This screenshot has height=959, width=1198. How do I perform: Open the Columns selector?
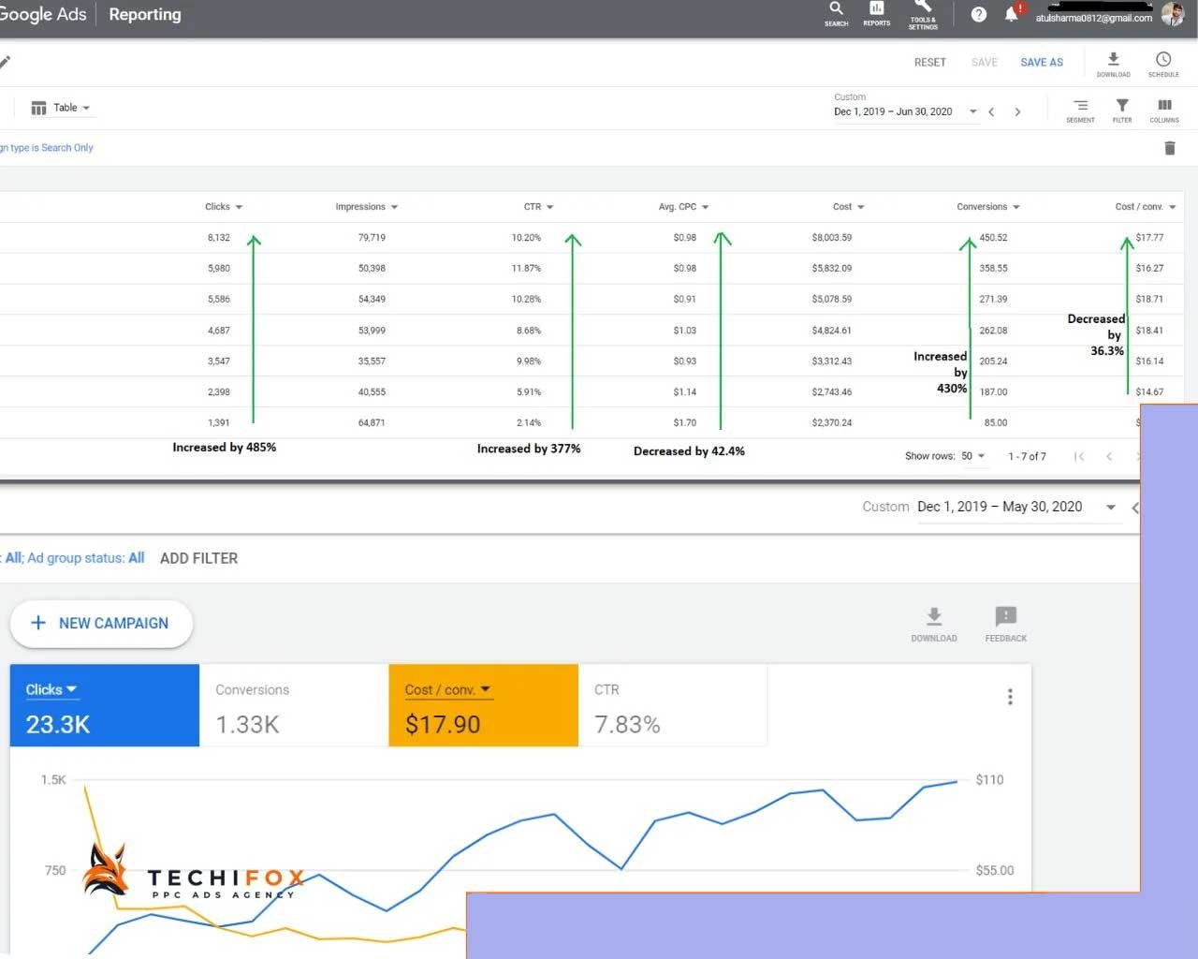pos(1164,110)
